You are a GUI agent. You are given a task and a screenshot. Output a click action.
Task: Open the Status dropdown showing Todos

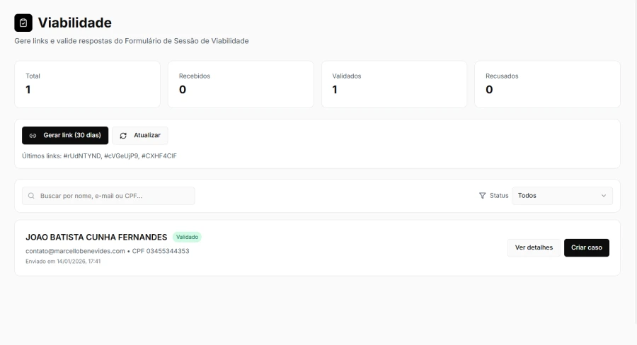coord(561,196)
